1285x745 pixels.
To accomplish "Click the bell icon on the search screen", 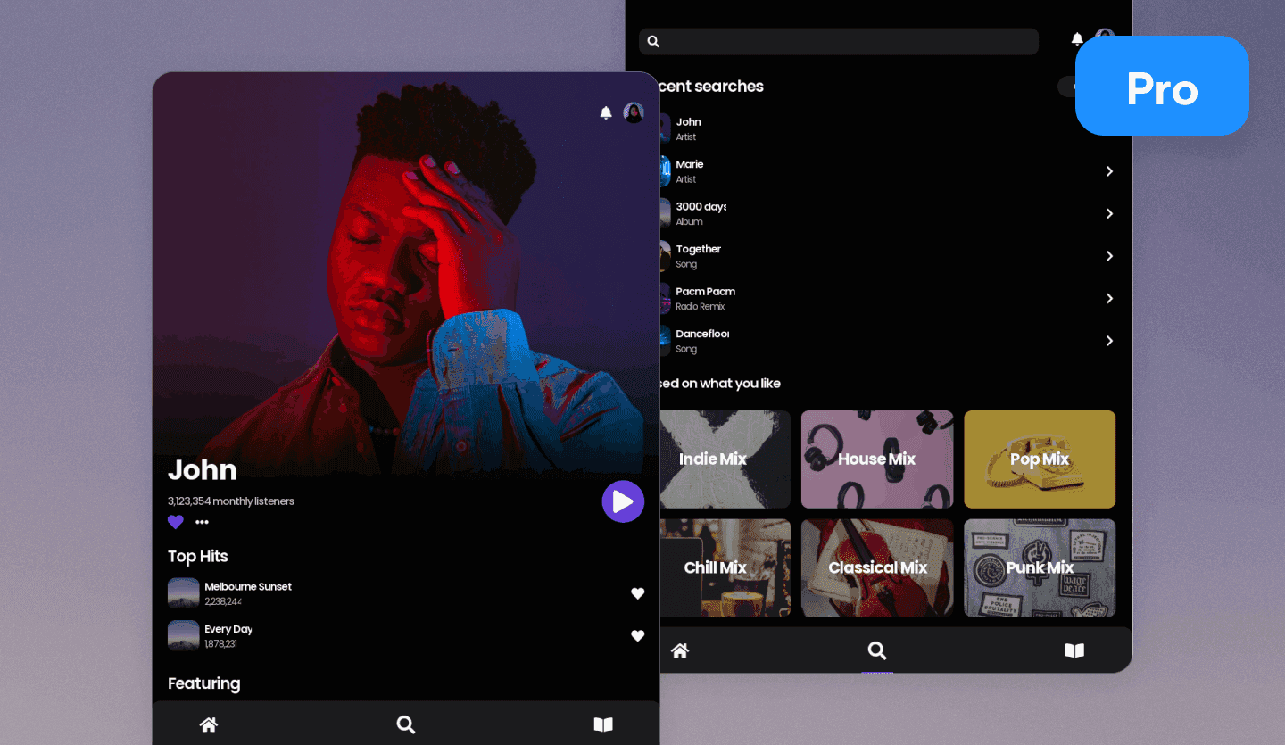I will pos(1077,38).
